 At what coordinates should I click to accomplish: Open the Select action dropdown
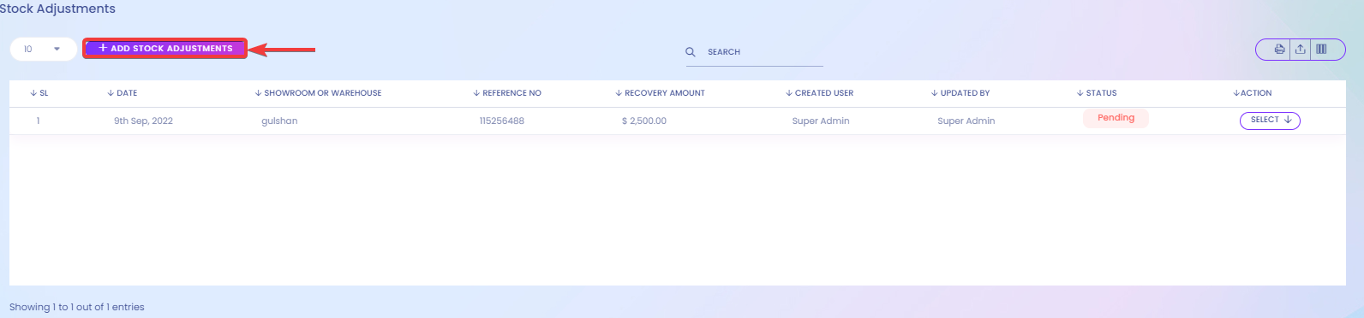(1270, 121)
